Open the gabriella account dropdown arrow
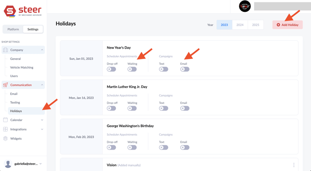 (41, 164)
